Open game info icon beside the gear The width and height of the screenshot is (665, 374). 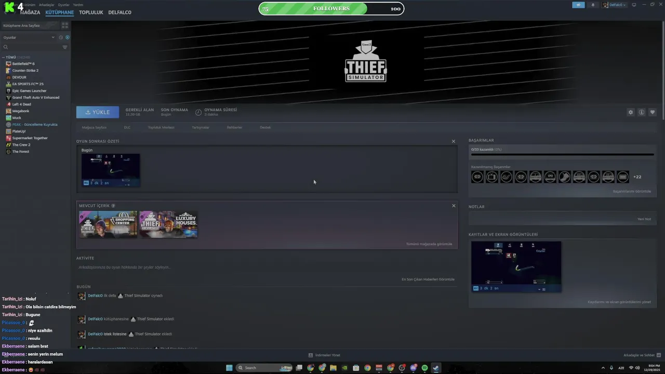(x=642, y=112)
